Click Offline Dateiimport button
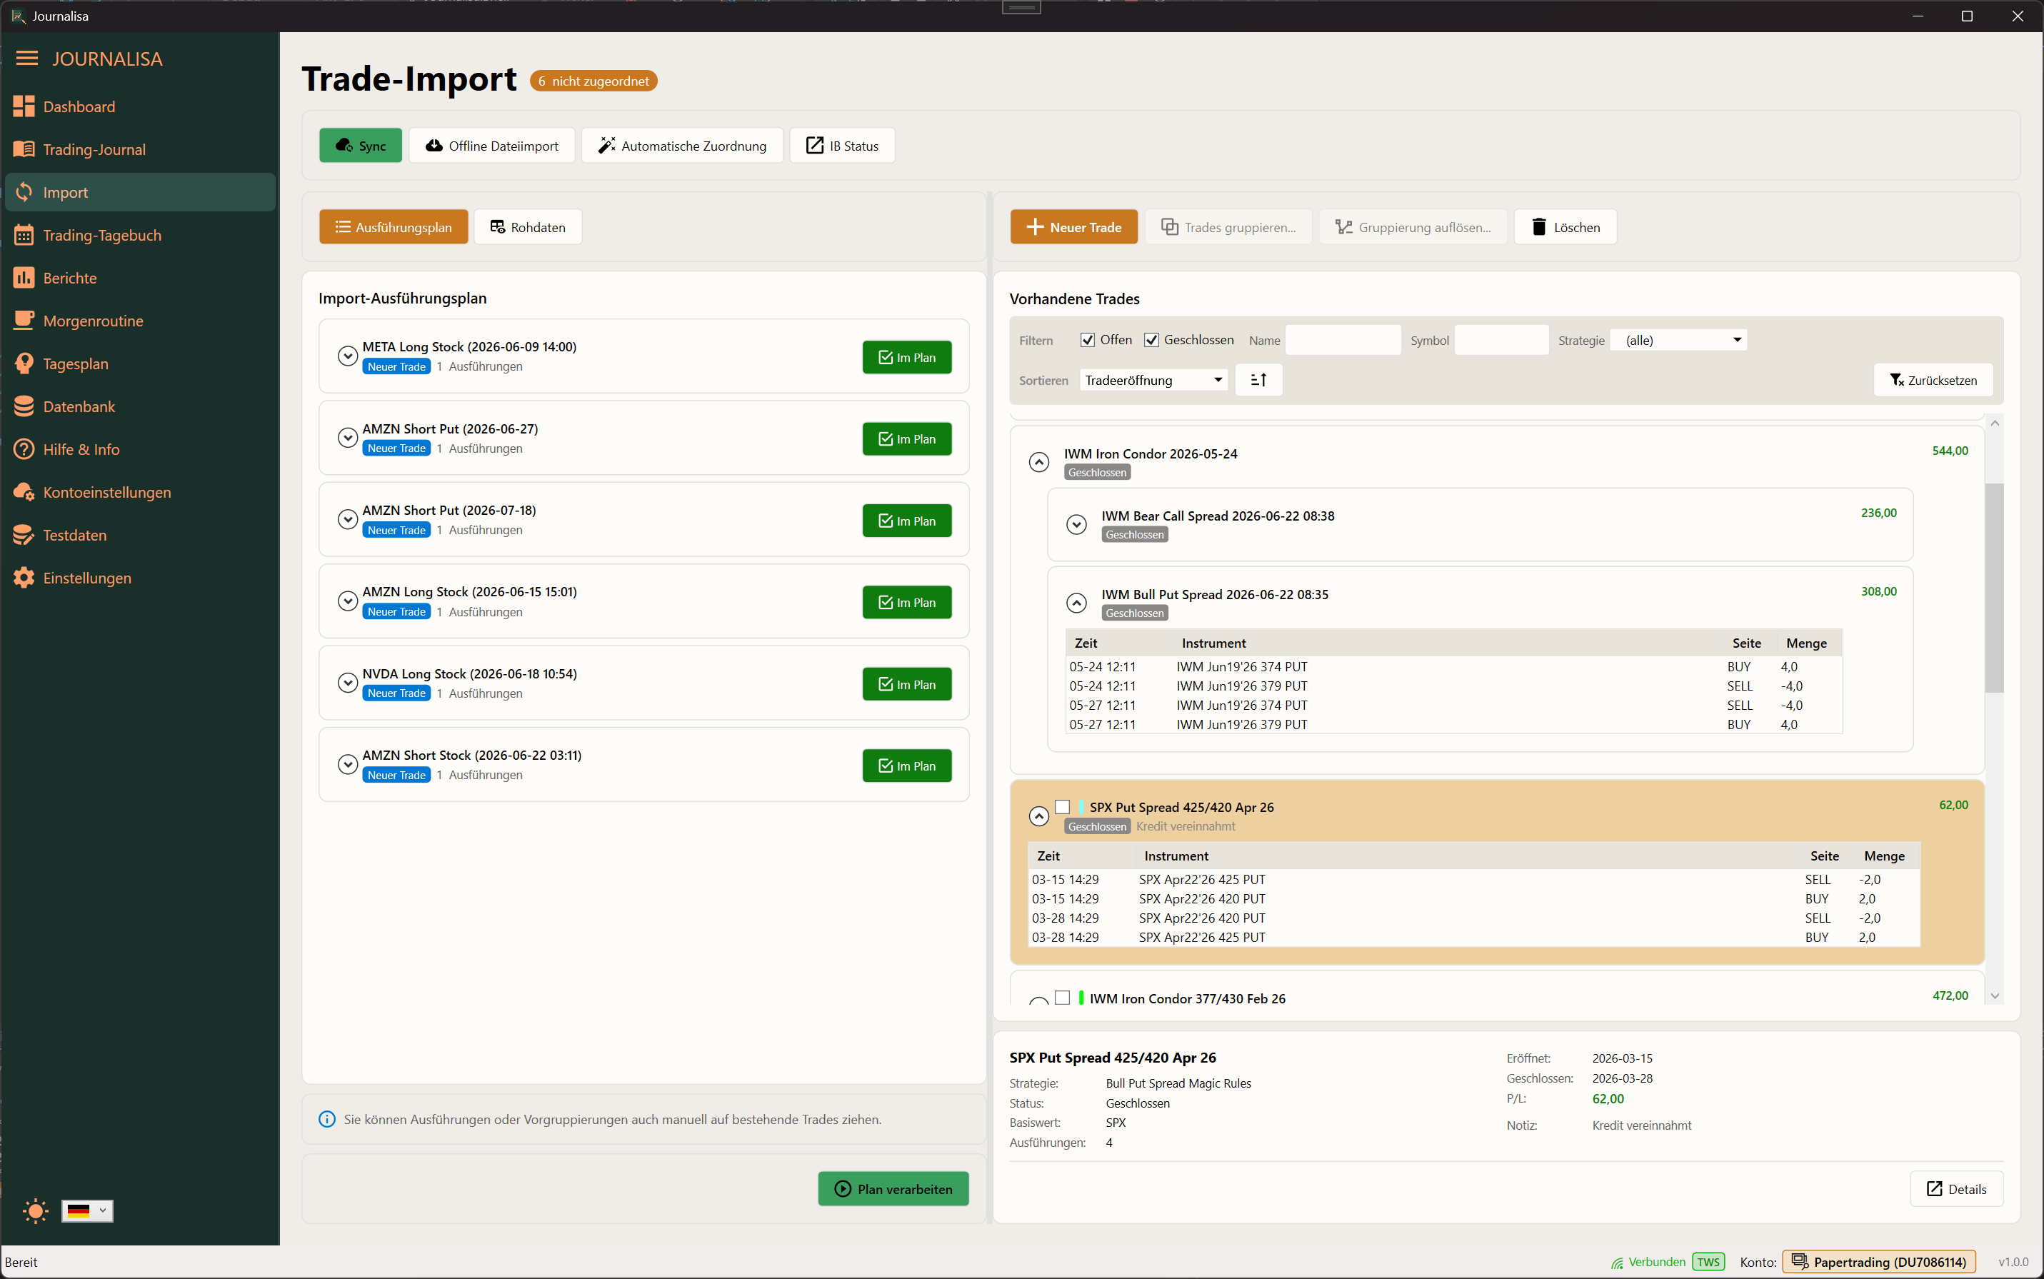Screen dimensions: 2044x1279 (x=491, y=146)
